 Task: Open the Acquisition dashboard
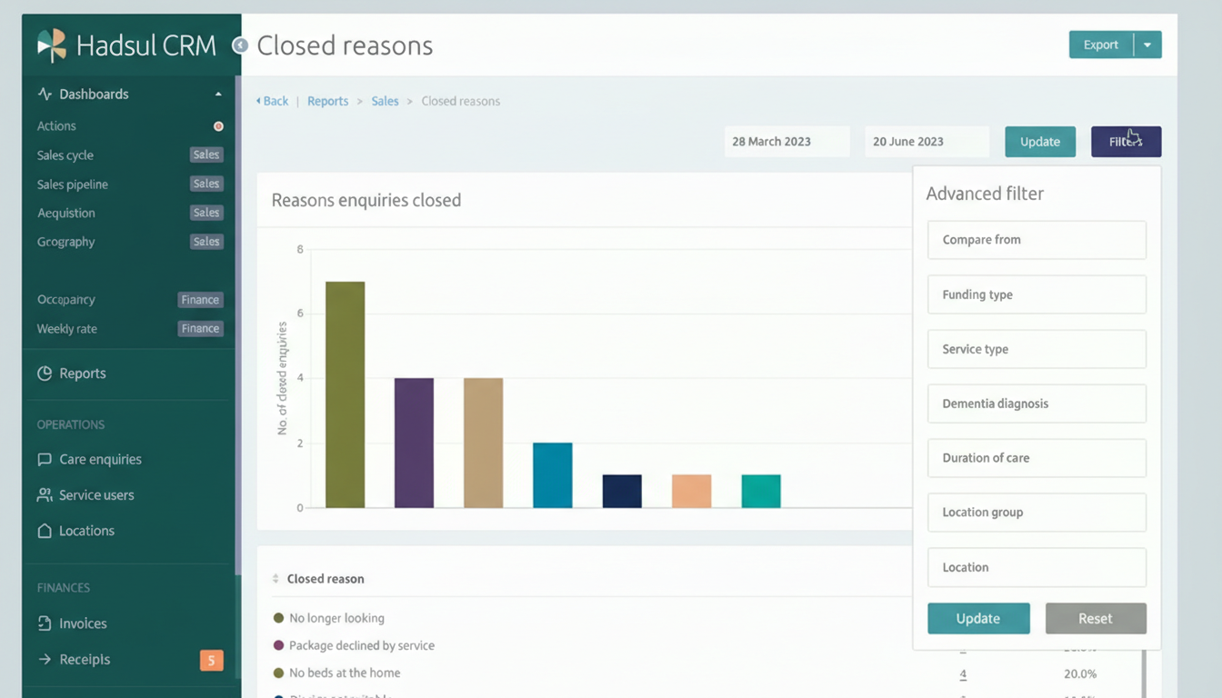pos(66,213)
